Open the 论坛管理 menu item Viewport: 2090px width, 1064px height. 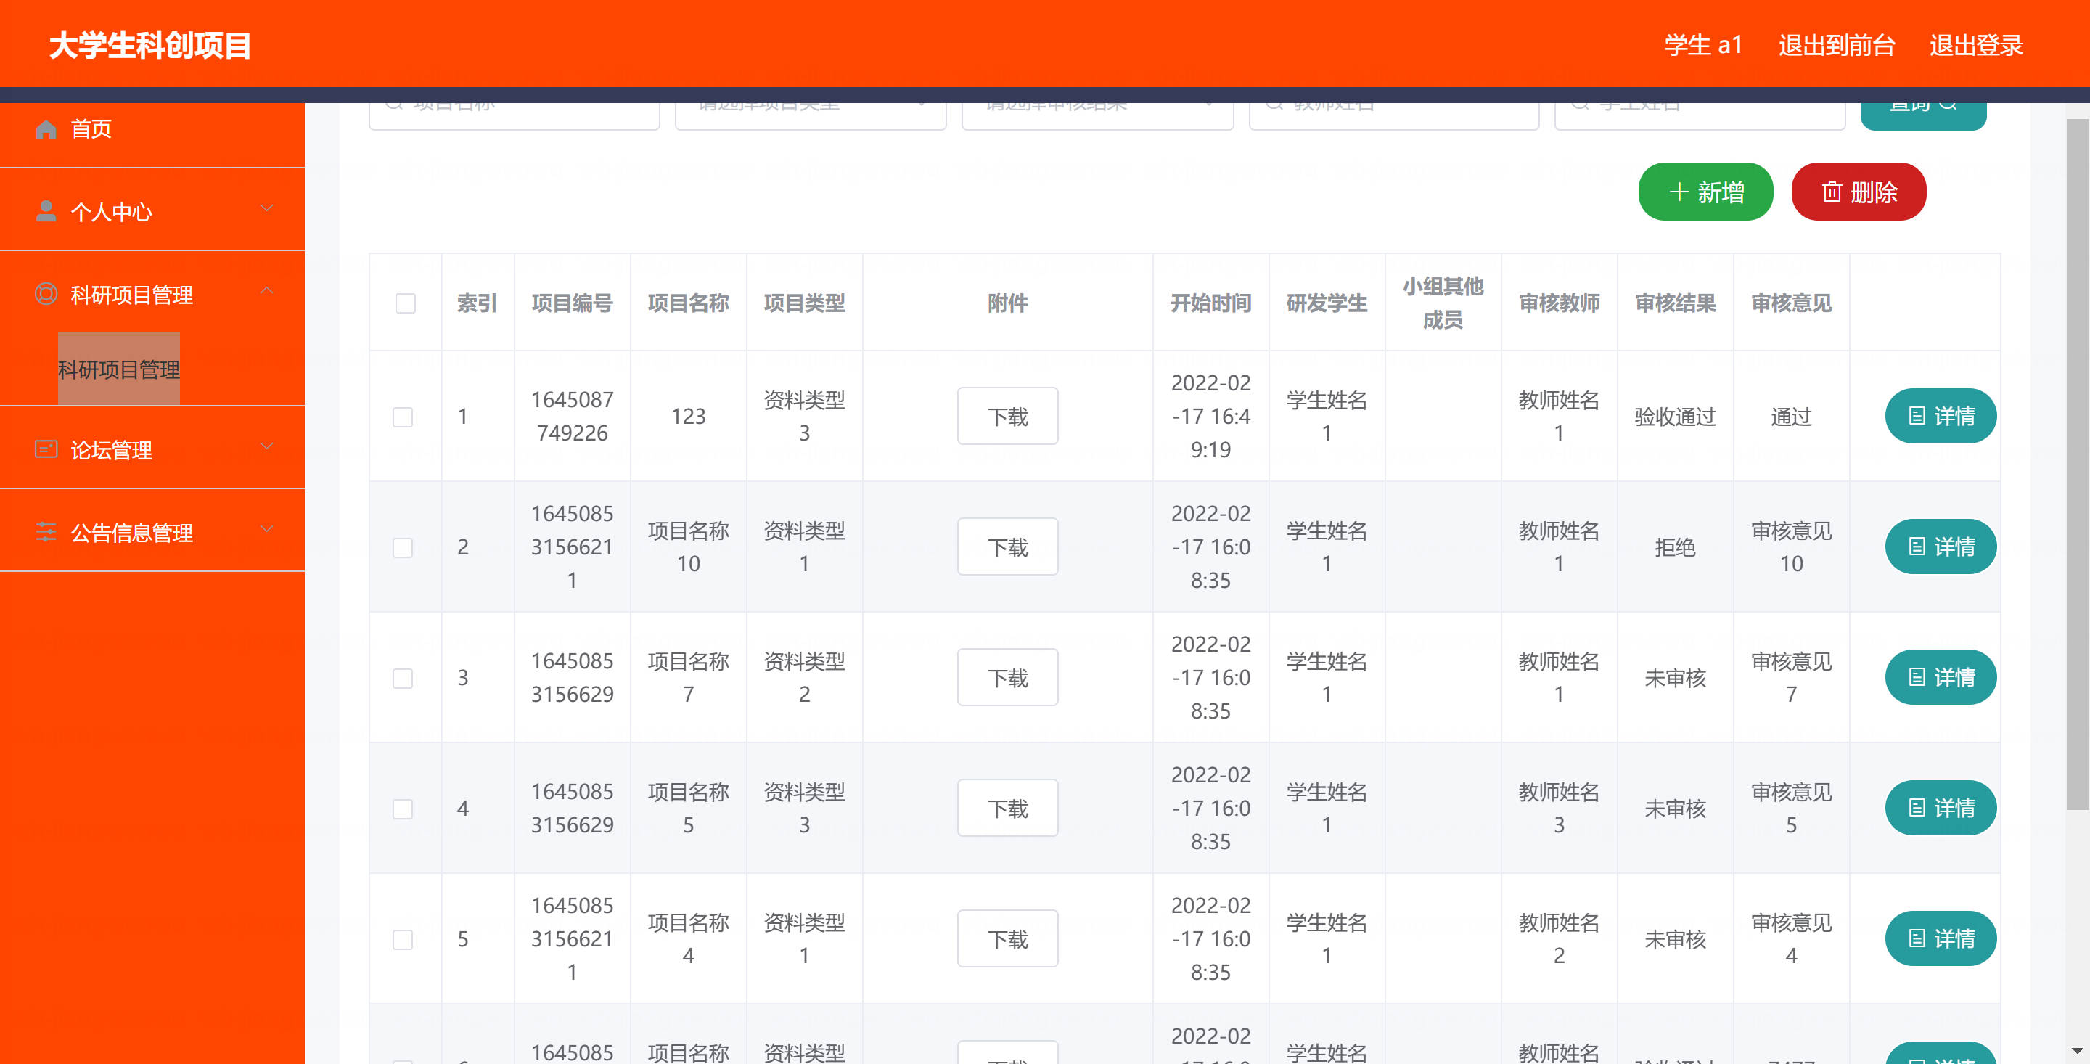(111, 451)
